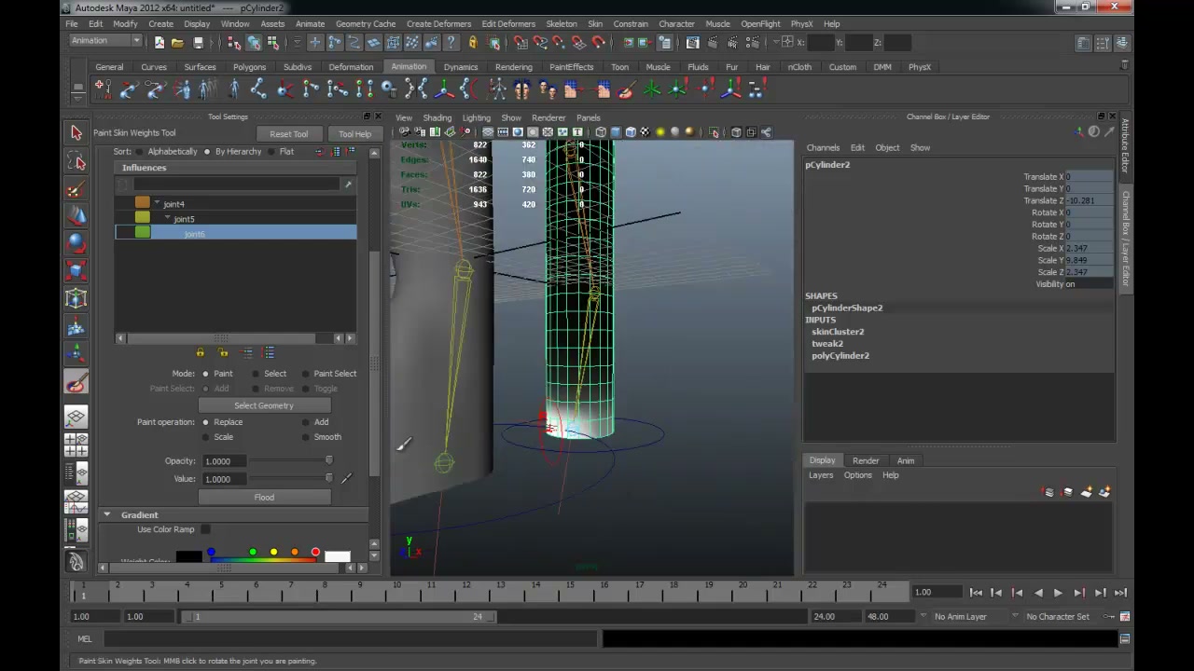
Task: Toggle Attribute Editor icon in status line
Action: coord(1083,42)
